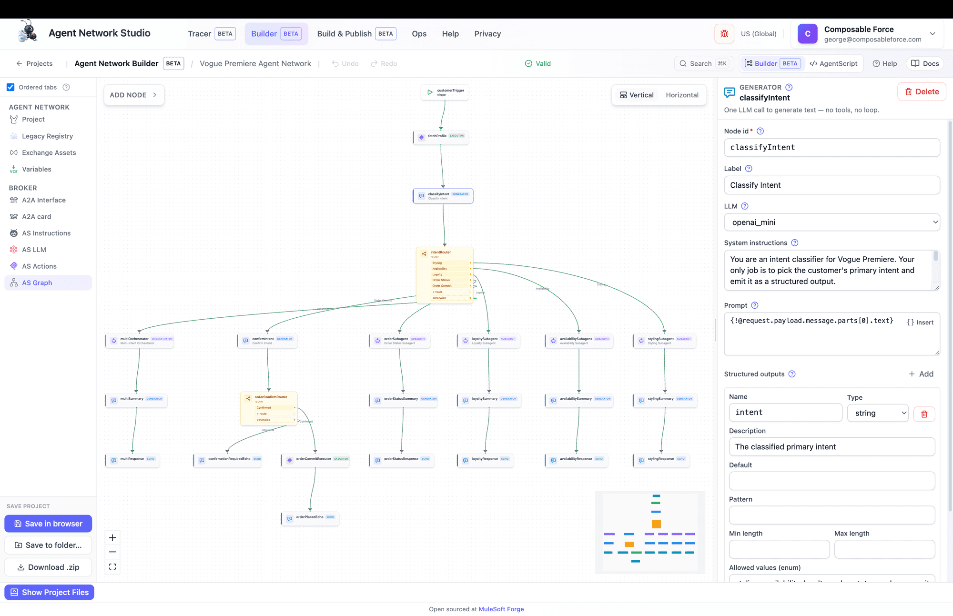Click the graph minimap overview
This screenshot has width=953, height=616.
coord(650,532)
